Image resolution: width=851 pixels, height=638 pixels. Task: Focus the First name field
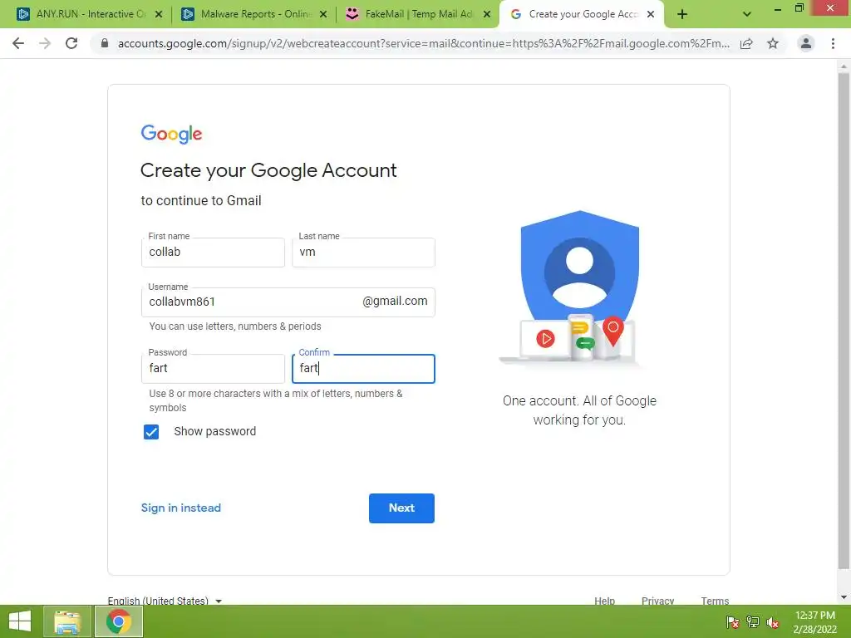(x=213, y=253)
